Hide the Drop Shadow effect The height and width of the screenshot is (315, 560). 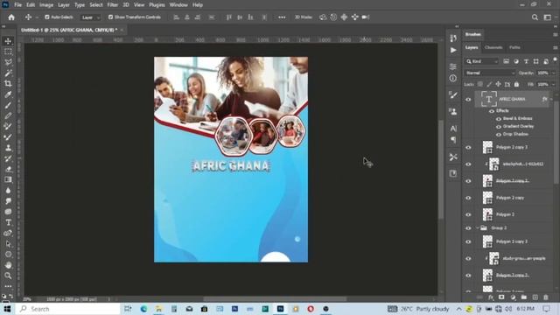[499, 134]
